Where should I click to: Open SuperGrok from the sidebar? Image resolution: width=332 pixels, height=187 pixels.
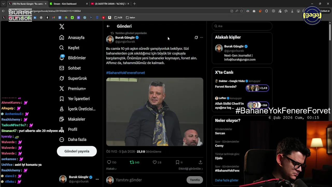(73, 78)
